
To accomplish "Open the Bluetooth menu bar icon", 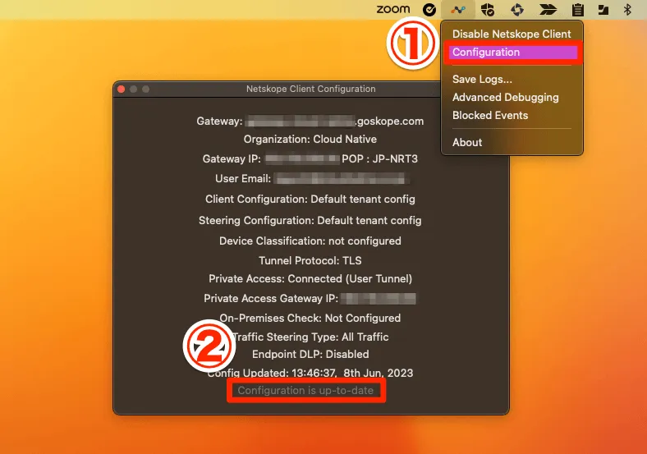I will coord(627,10).
